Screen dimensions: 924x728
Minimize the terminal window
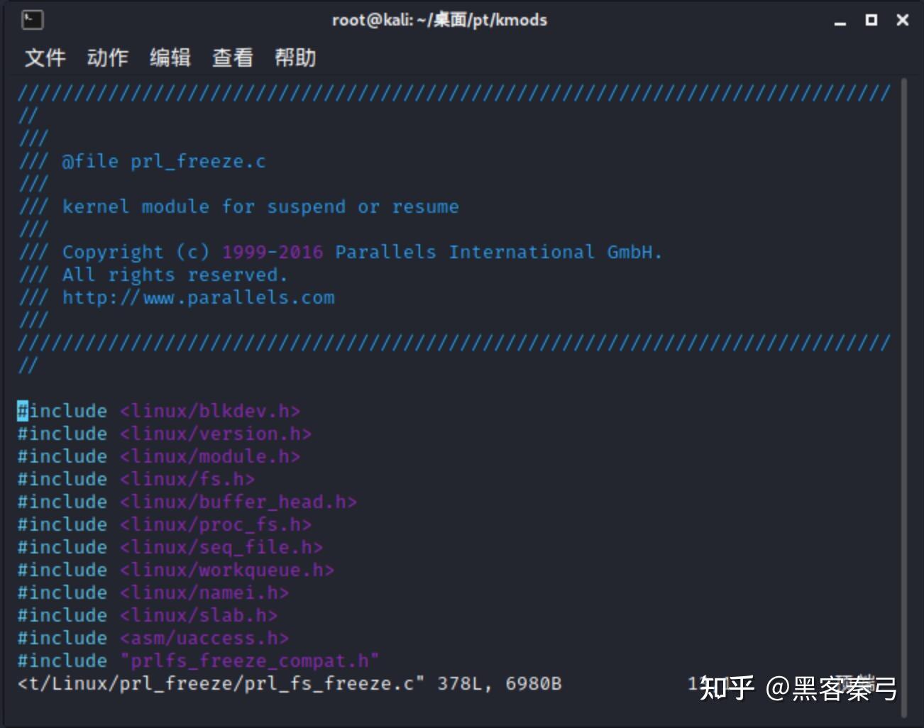pyautogui.click(x=840, y=20)
